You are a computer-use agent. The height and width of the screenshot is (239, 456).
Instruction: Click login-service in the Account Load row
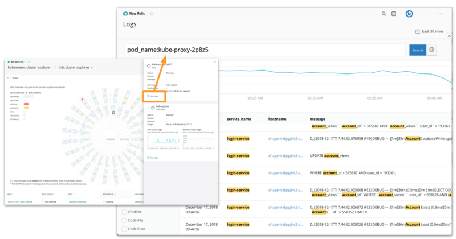238,224
